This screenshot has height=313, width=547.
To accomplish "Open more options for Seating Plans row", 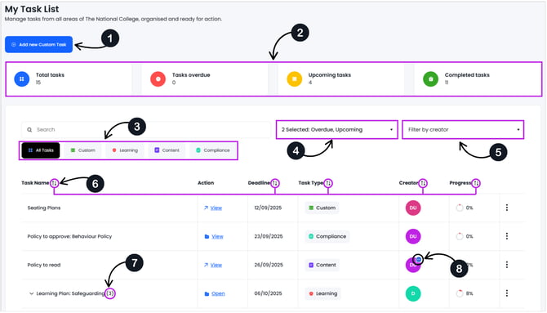I will click(507, 208).
